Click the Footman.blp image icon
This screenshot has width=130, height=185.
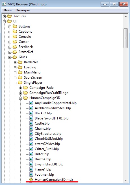point(31,175)
